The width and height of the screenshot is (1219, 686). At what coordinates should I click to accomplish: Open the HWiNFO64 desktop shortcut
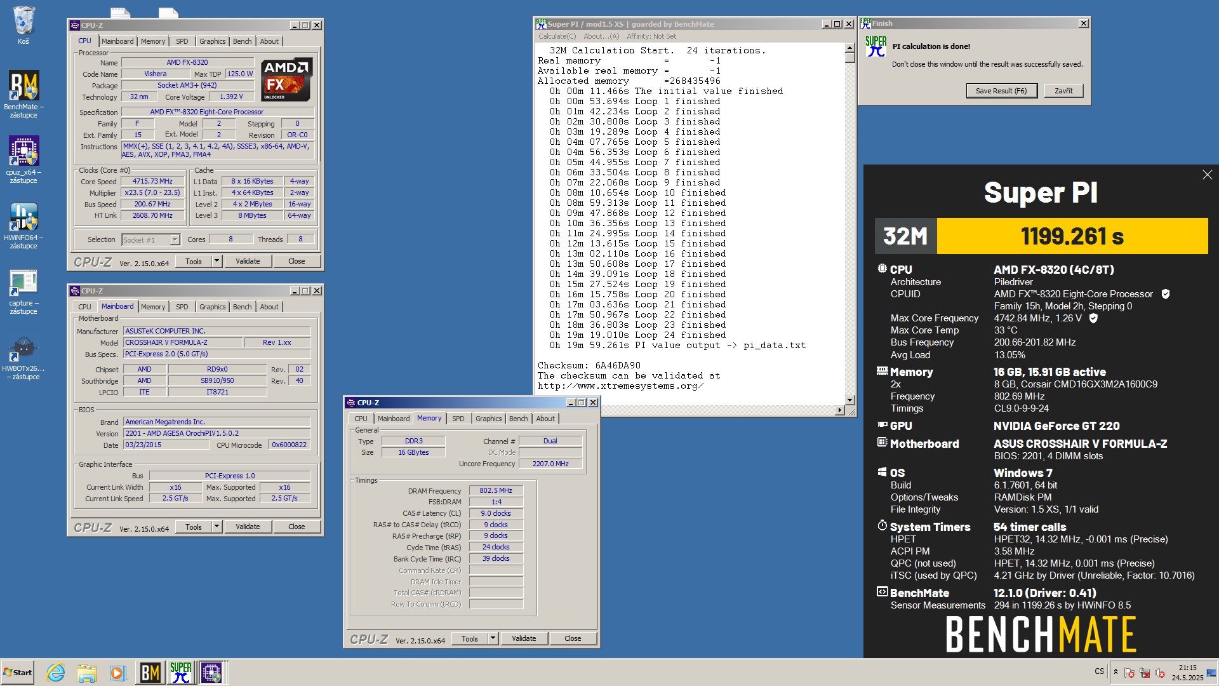click(x=23, y=225)
